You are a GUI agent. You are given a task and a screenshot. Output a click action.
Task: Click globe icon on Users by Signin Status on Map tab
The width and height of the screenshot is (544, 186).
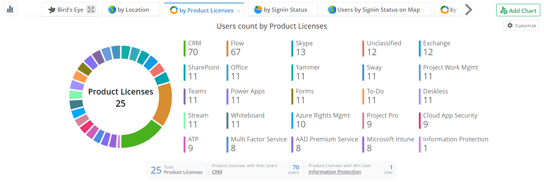coord(332,10)
